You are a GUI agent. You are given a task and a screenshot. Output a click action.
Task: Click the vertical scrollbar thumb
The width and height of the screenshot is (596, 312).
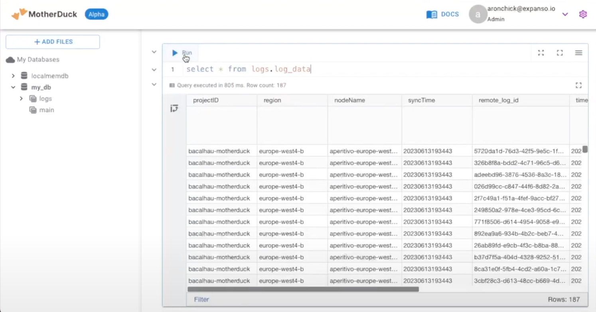click(x=585, y=149)
